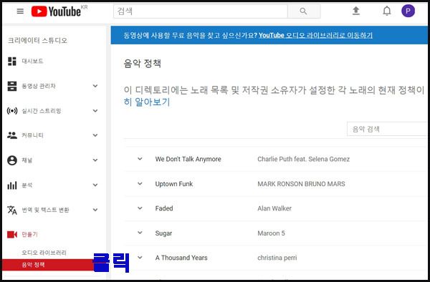The height and width of the screenshot is (282, 430).
Task: Focus the top 검색 search field
Action: [x=201, y=11]
